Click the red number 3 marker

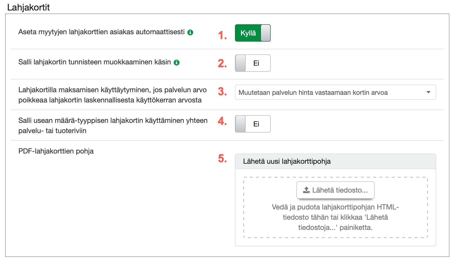pyautogui.click(x=222, y=91)
